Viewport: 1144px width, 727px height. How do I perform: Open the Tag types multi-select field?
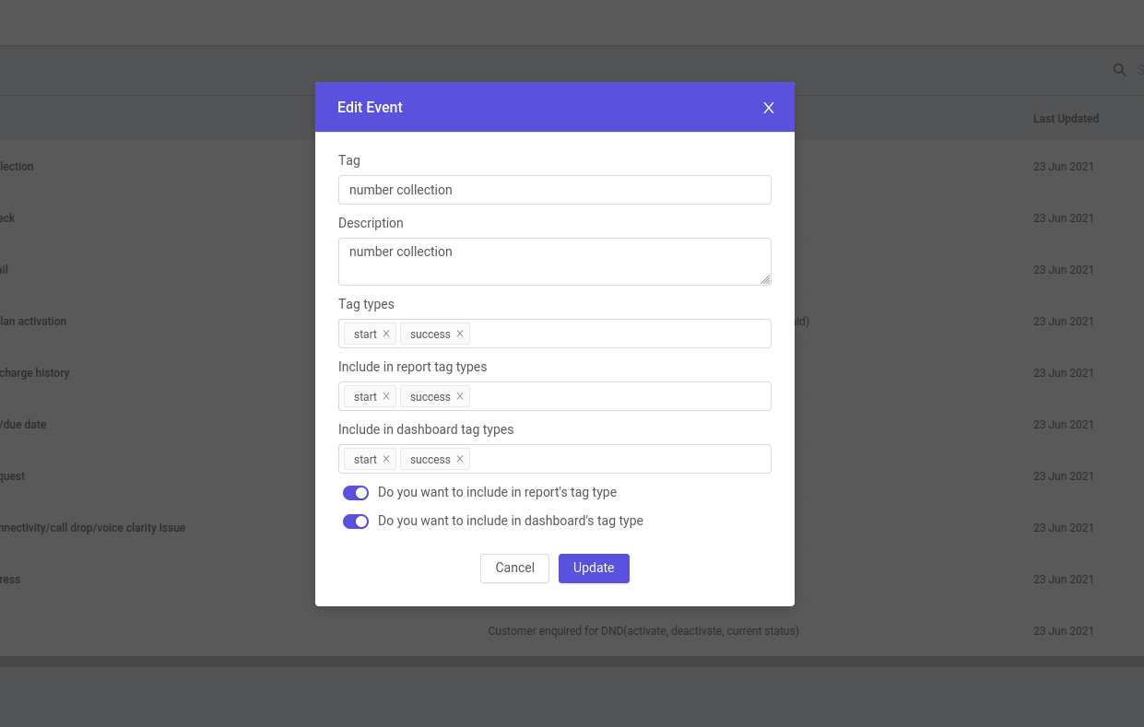tap(618, 334)
